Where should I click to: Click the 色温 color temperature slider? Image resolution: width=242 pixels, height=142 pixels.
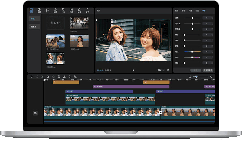[192, 52]
